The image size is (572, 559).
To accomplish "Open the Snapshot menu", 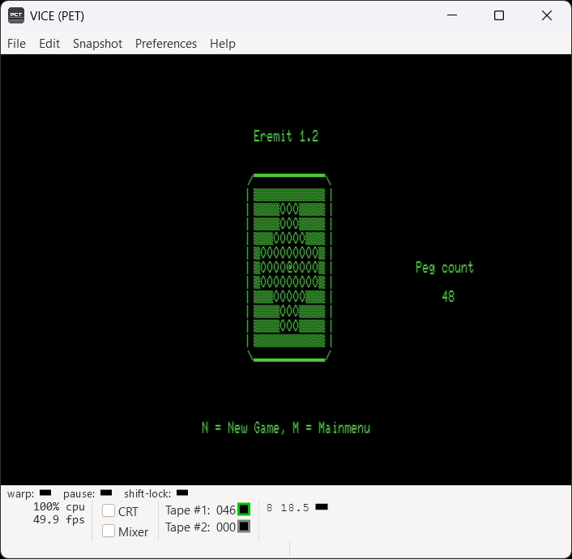I will click(97, 44).
